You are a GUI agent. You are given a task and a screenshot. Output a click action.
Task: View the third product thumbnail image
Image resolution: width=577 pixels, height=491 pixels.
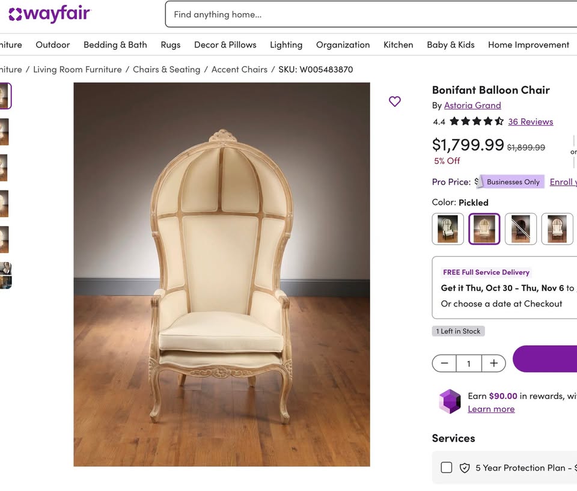[x=4, y=168]
